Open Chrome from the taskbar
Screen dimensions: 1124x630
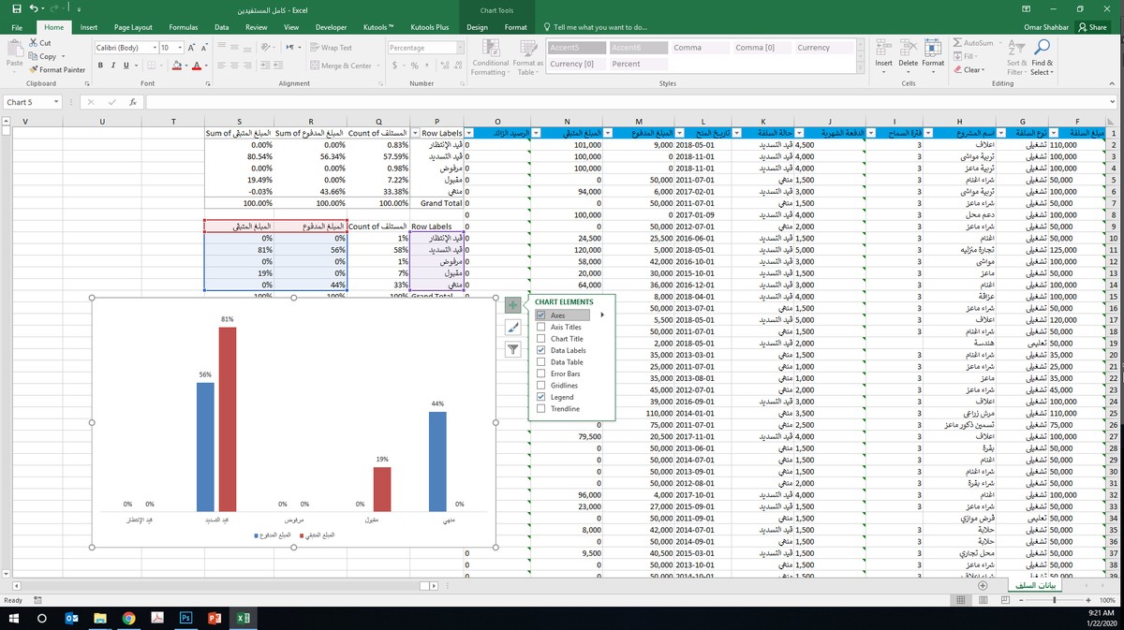(x=128, y=618)
